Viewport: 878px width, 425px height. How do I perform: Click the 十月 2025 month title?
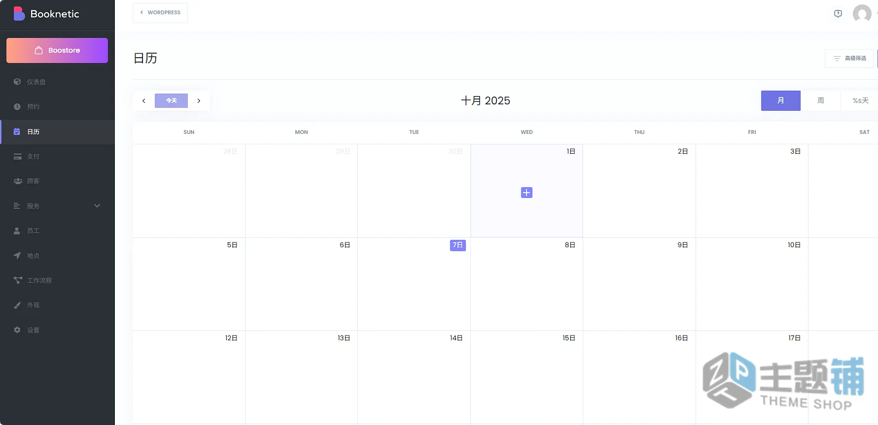tap(486, 100)
